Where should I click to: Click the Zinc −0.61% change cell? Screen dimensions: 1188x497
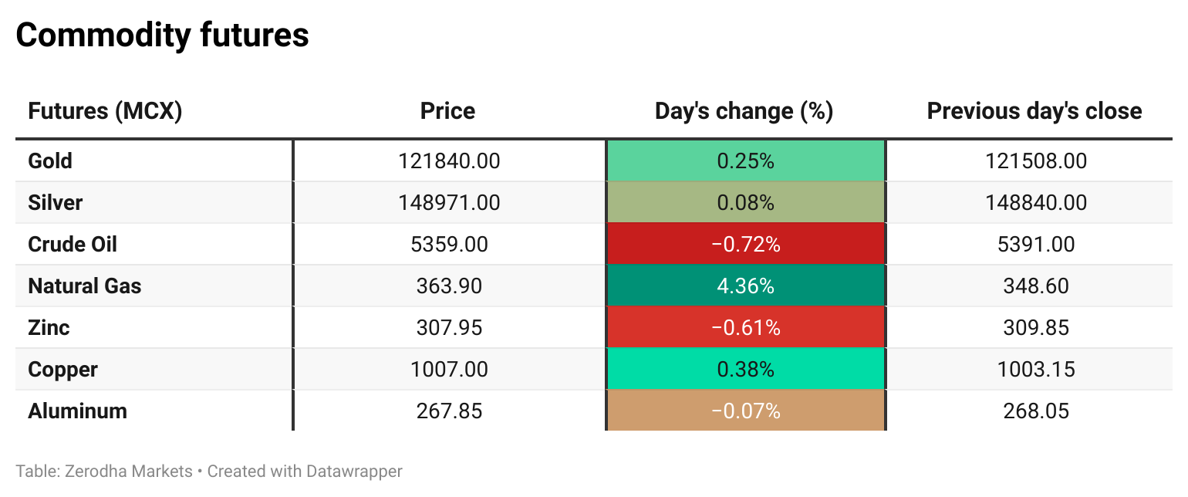(x=745, y=328)
